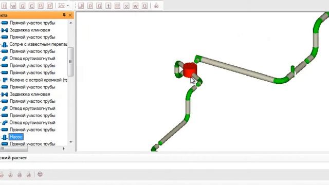Image resolution: width=329 pixels, height=185 pixels.
Task: Select Сопр-е с известным перепад item
Action: point(39,44)
